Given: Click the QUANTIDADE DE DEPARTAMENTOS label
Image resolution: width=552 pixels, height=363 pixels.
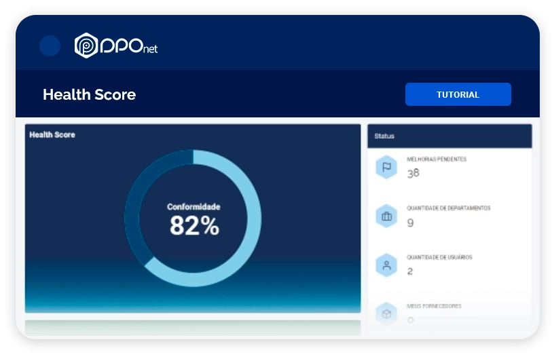Looking at the screenshot, I should 449,208.
